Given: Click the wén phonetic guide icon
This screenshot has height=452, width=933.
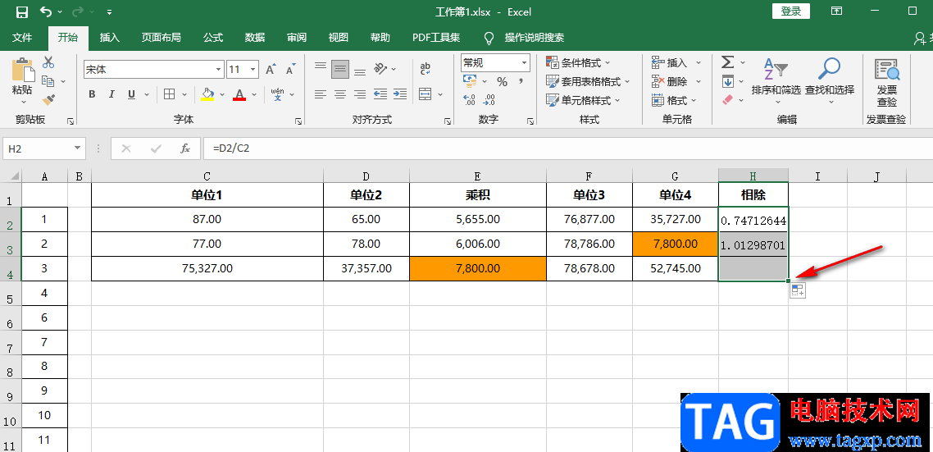Looking at the screenshot, I should 277,94.
